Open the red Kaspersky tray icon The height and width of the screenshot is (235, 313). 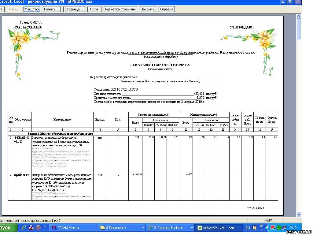coord(274,228)
